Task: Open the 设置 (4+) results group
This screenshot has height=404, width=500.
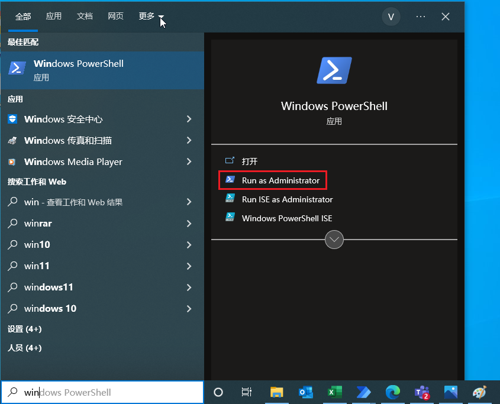Action: 24,329
